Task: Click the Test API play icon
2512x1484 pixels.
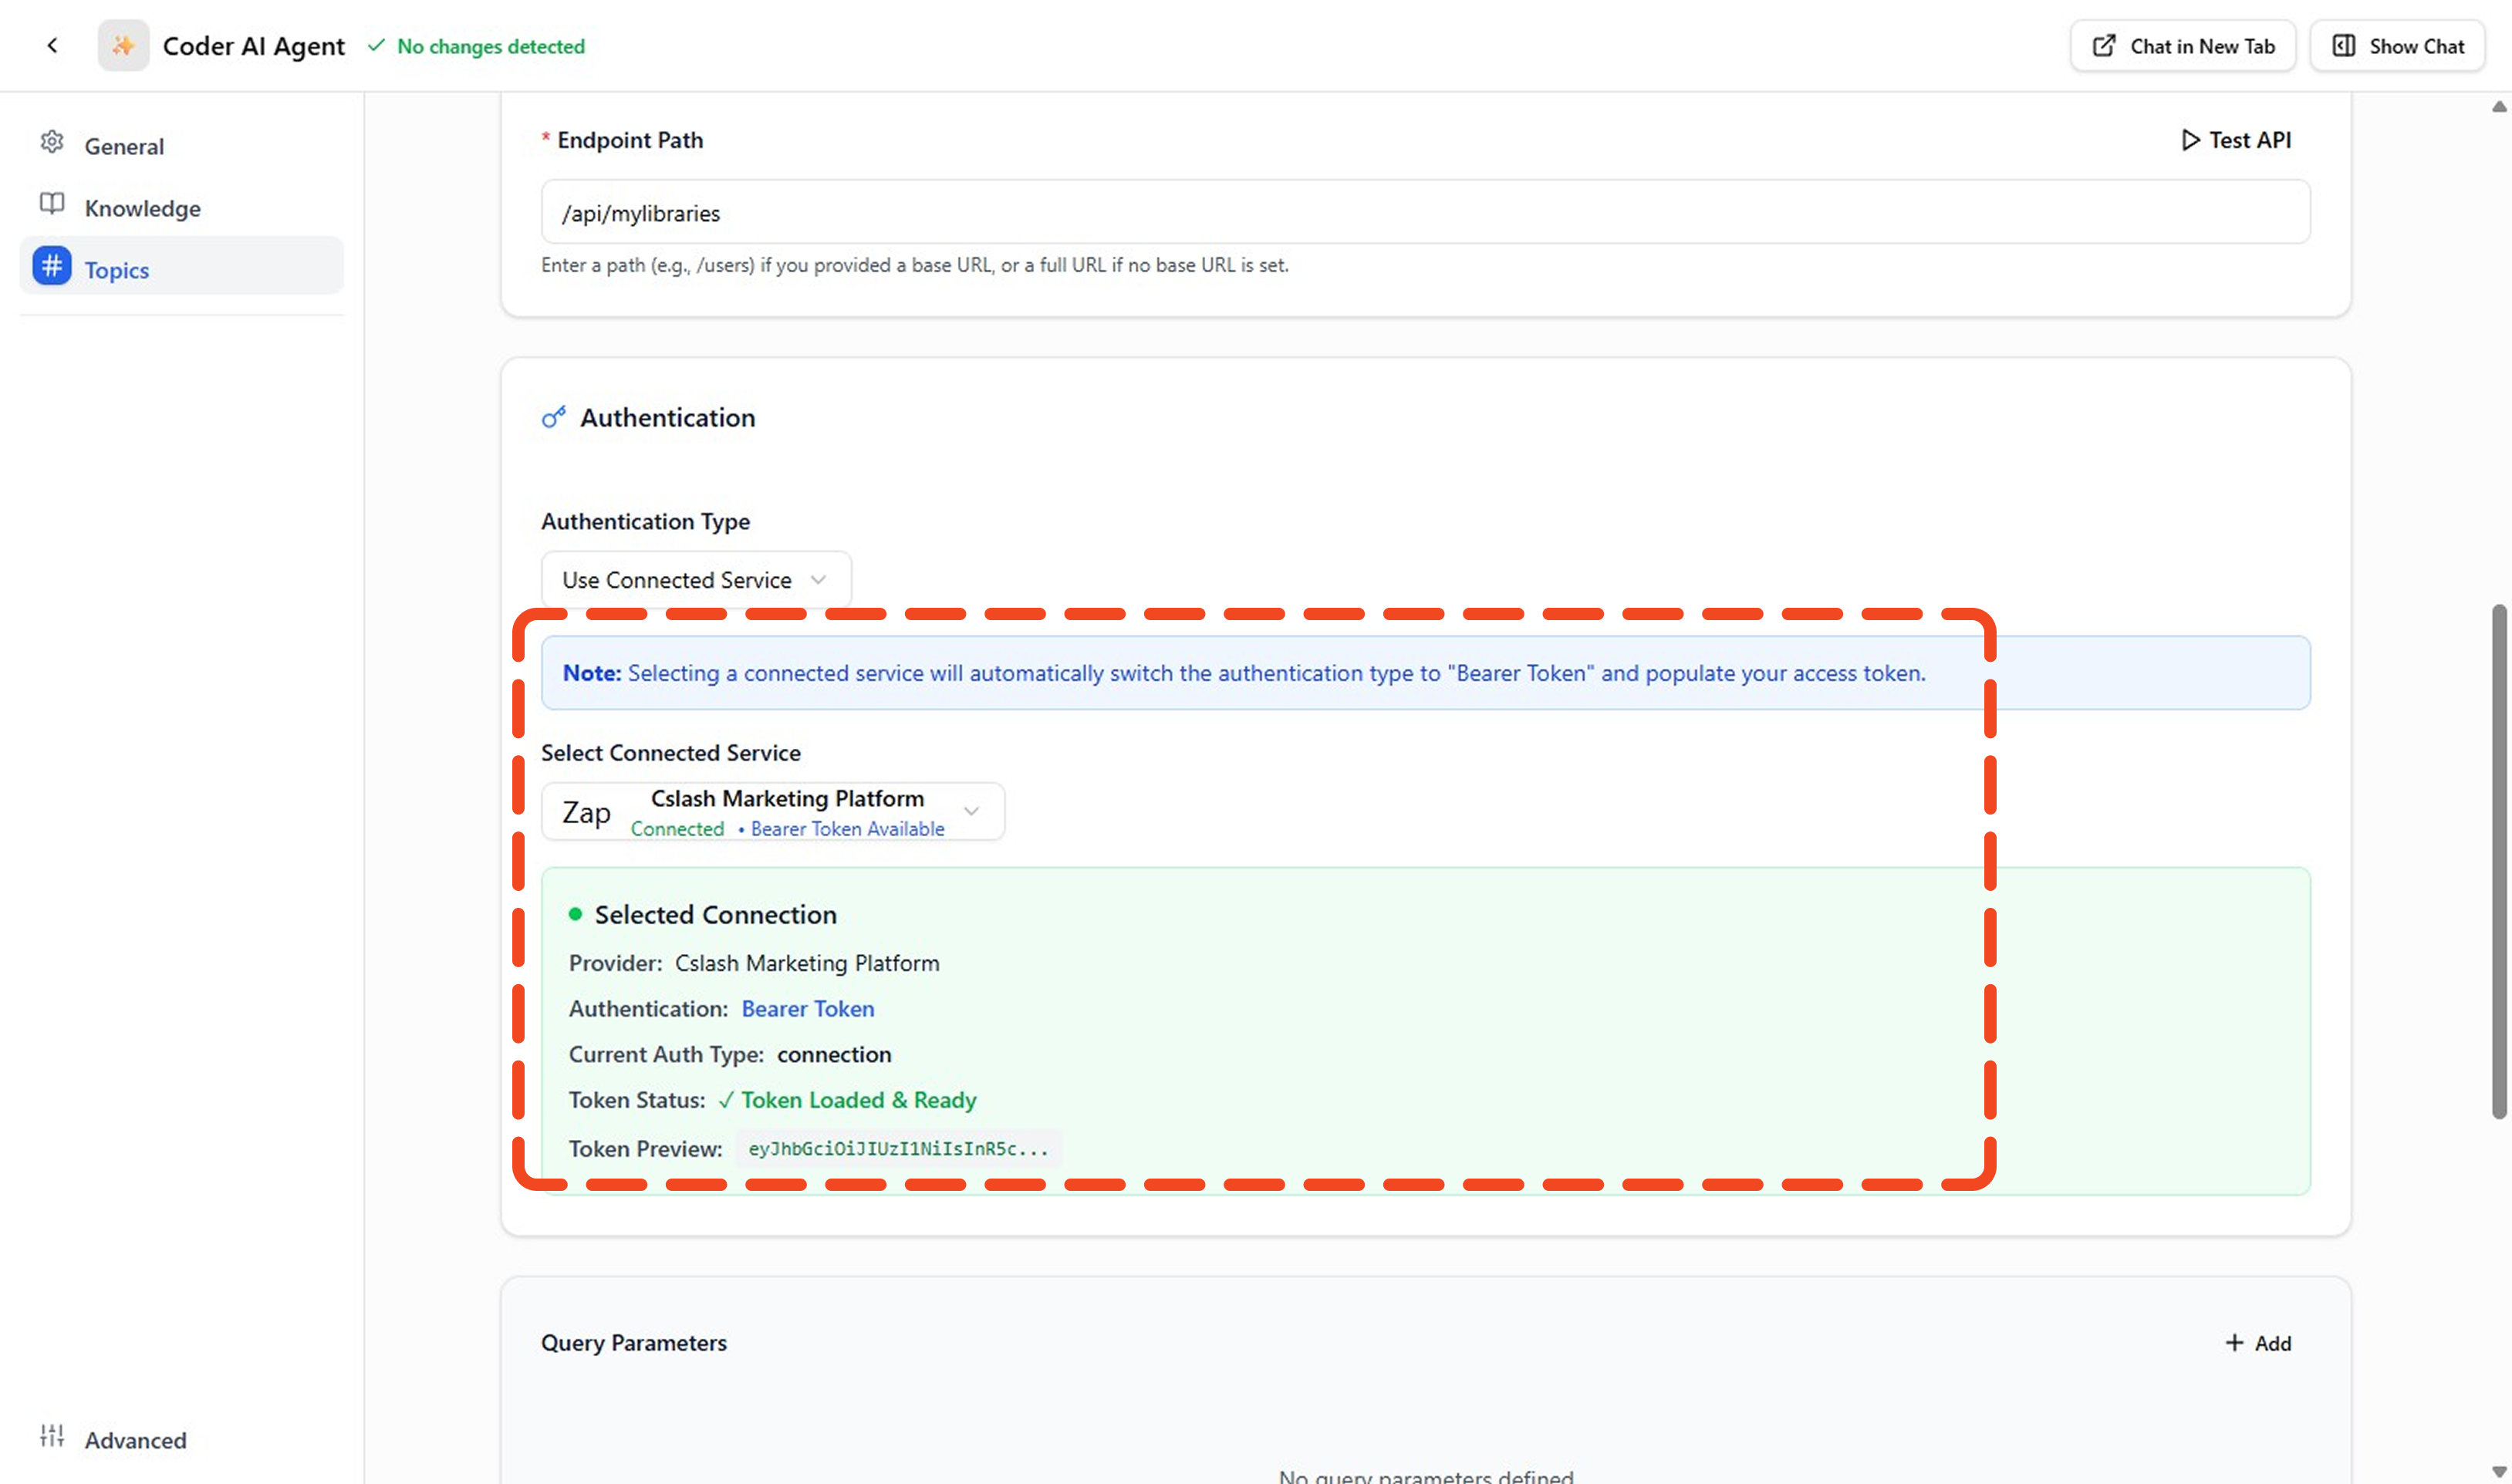Action: tap(2190, 140)
